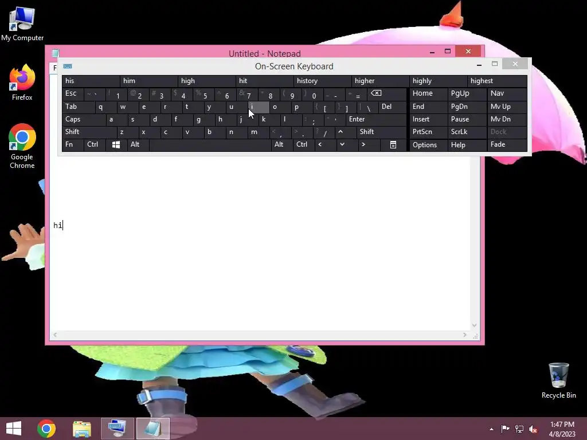Click the Pause key on the keyboard
This screenshot has height=440, width=587.
click(467, 119)
